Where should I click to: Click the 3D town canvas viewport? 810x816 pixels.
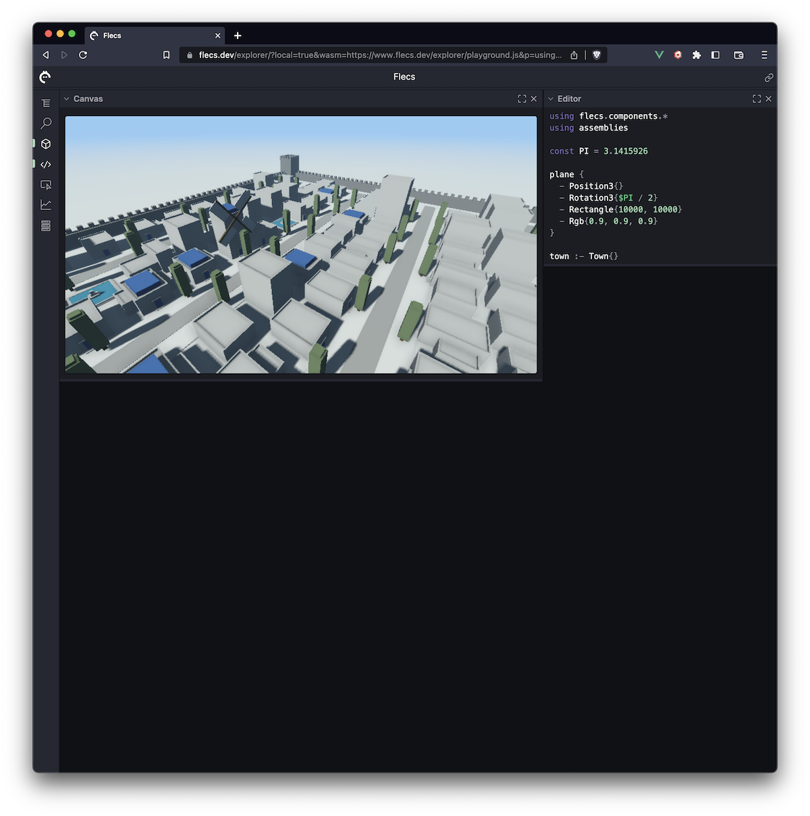coord(301,244)
